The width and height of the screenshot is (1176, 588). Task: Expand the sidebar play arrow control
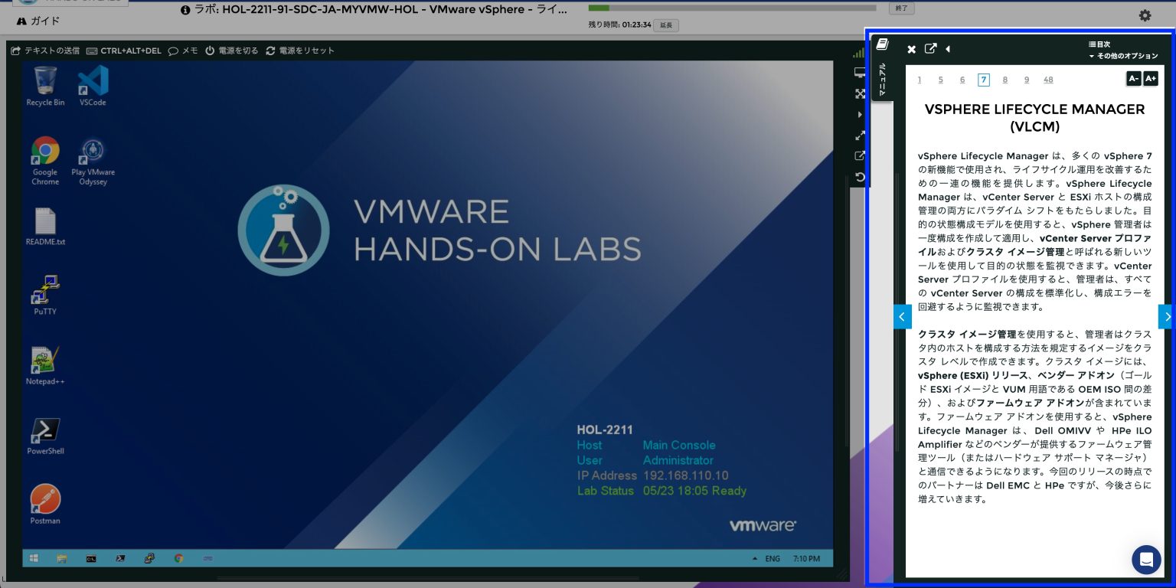tap(860, 114)
